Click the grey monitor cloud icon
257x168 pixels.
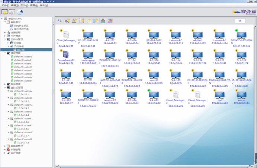(12, 12)
